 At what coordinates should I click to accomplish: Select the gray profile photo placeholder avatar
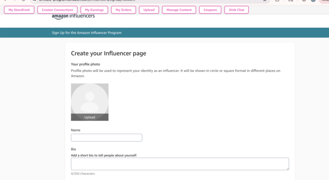point(90,98)
